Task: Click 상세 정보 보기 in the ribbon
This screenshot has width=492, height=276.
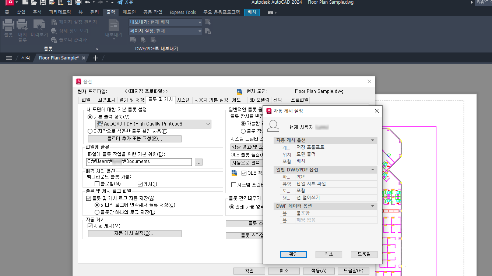Action: click(69, 31)
